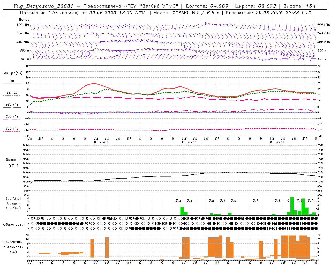331x265 pixels.
Task: Click the elevation text Высота: 15м
Action: 299,6
